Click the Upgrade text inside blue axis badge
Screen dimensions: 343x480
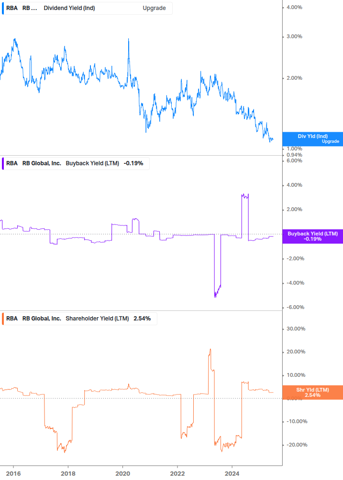pos(331,141)
